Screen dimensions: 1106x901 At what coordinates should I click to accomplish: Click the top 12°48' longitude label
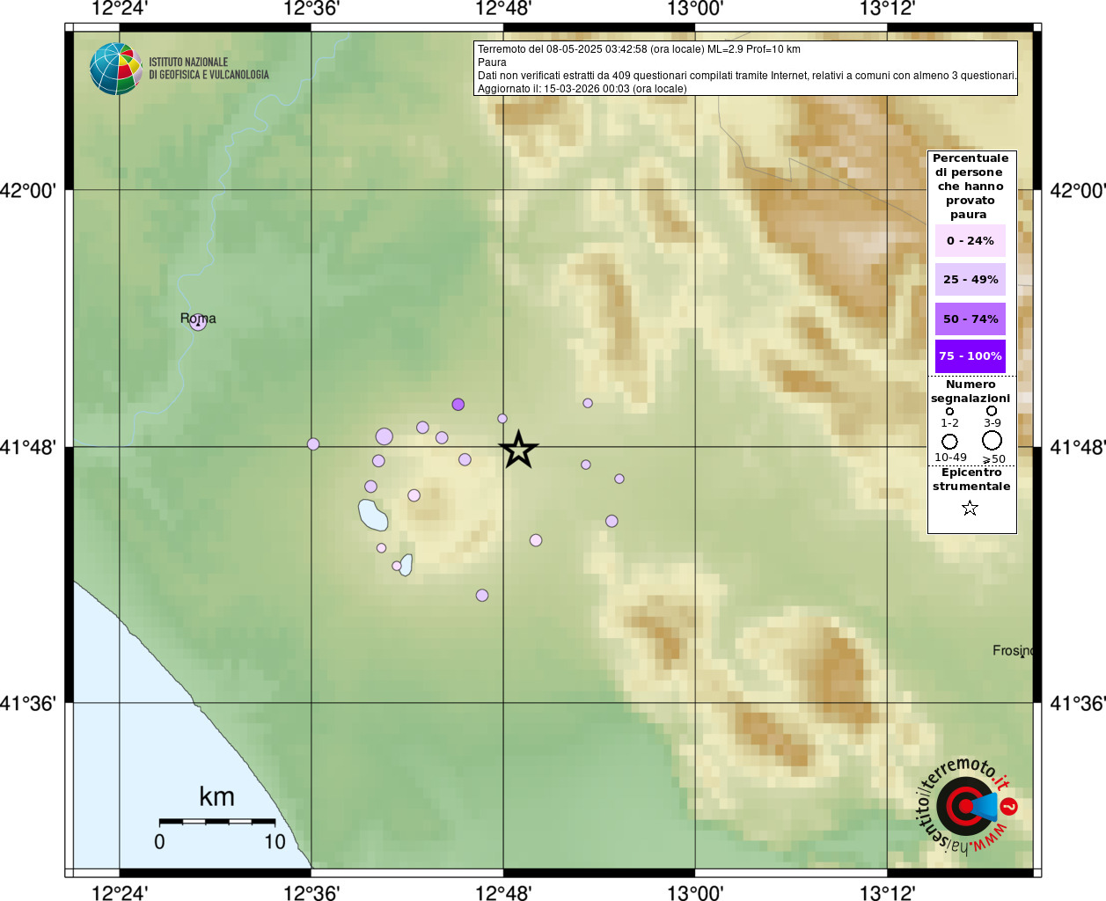503,9
